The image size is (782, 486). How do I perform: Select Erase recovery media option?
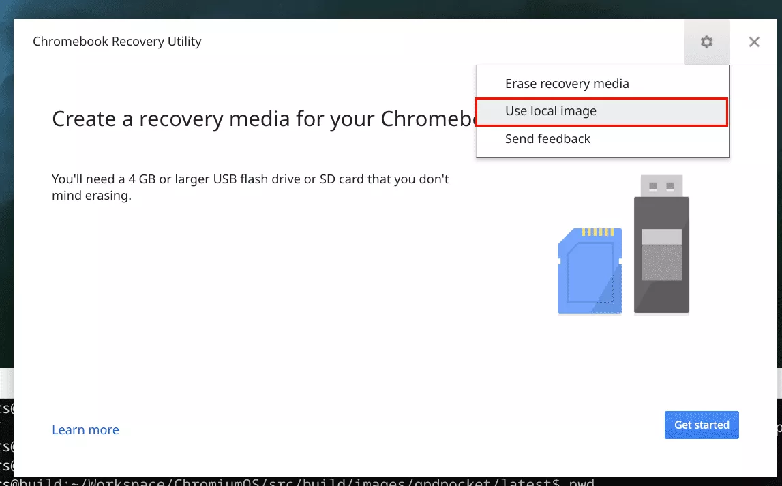point(567,84)
